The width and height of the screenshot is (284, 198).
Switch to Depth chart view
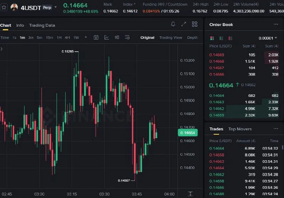click(192, 38)
